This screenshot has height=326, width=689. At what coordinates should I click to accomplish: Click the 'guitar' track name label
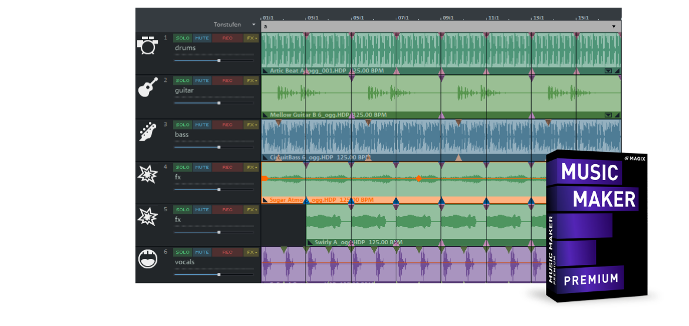point(184,91)
